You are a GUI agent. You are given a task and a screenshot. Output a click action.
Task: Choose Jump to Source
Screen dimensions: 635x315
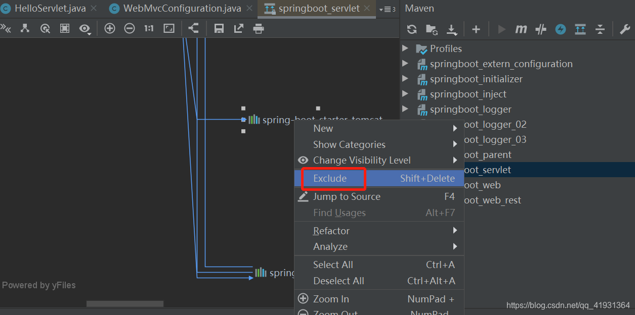(379, 196)
